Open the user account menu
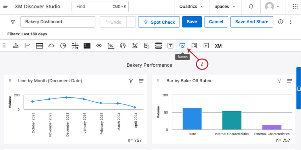301x150 pixels. click(272, 7)
